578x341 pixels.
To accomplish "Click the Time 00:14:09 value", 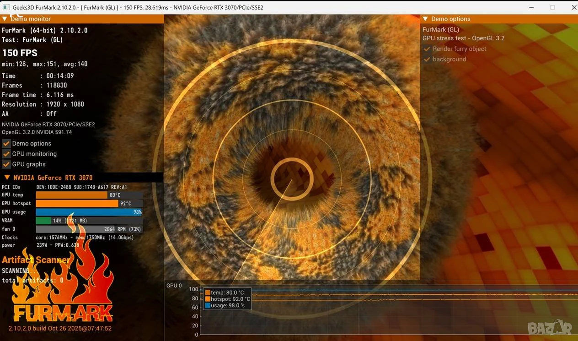I will 60,76.
